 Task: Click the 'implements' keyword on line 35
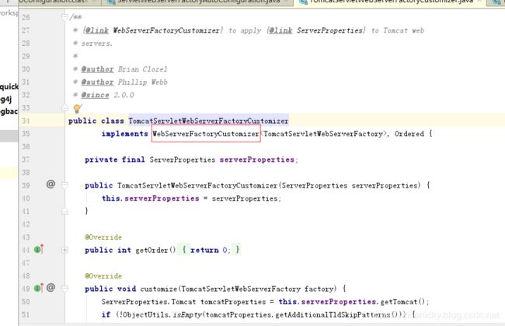click(x=124, y=134)
